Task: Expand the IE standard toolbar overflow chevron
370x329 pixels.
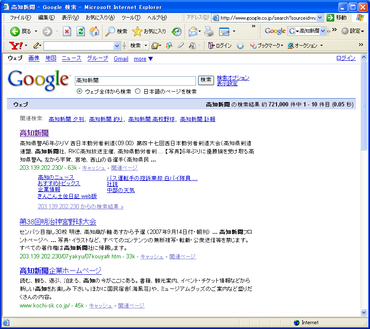Action: pyautogui.click(x=254, y=26)
